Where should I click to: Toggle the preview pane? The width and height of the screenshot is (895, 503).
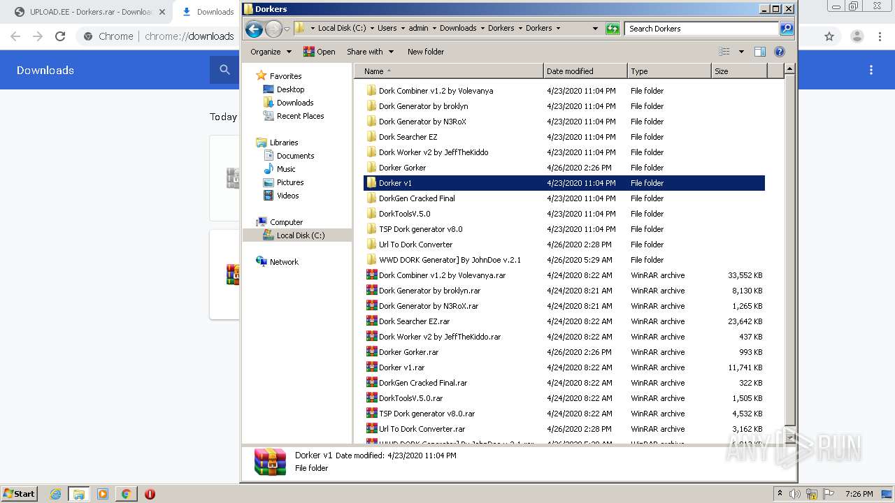pos(760,52)
